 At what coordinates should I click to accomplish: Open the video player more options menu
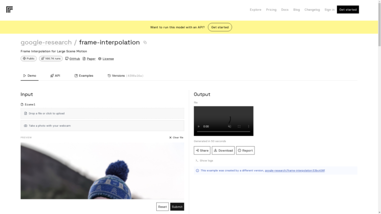coord(249,126)
